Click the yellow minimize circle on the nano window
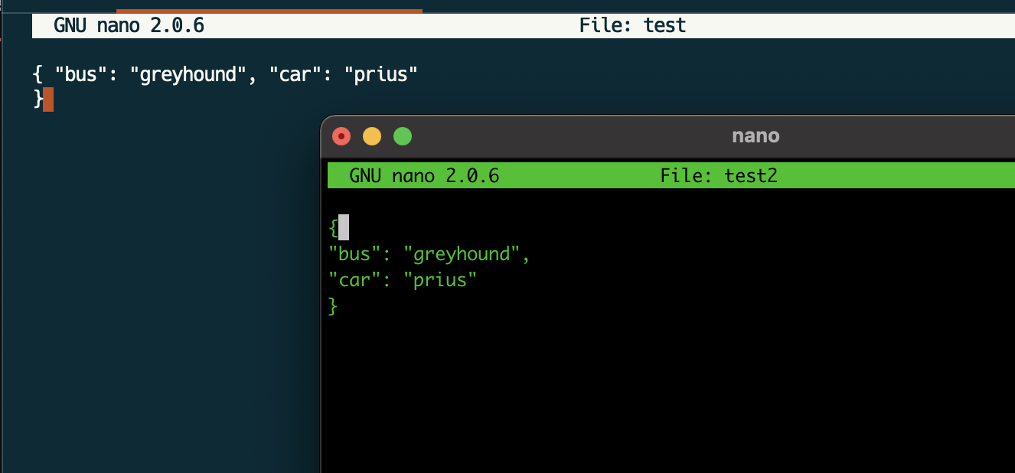The height and width of the screenshot is (473, 1015). 371,135
